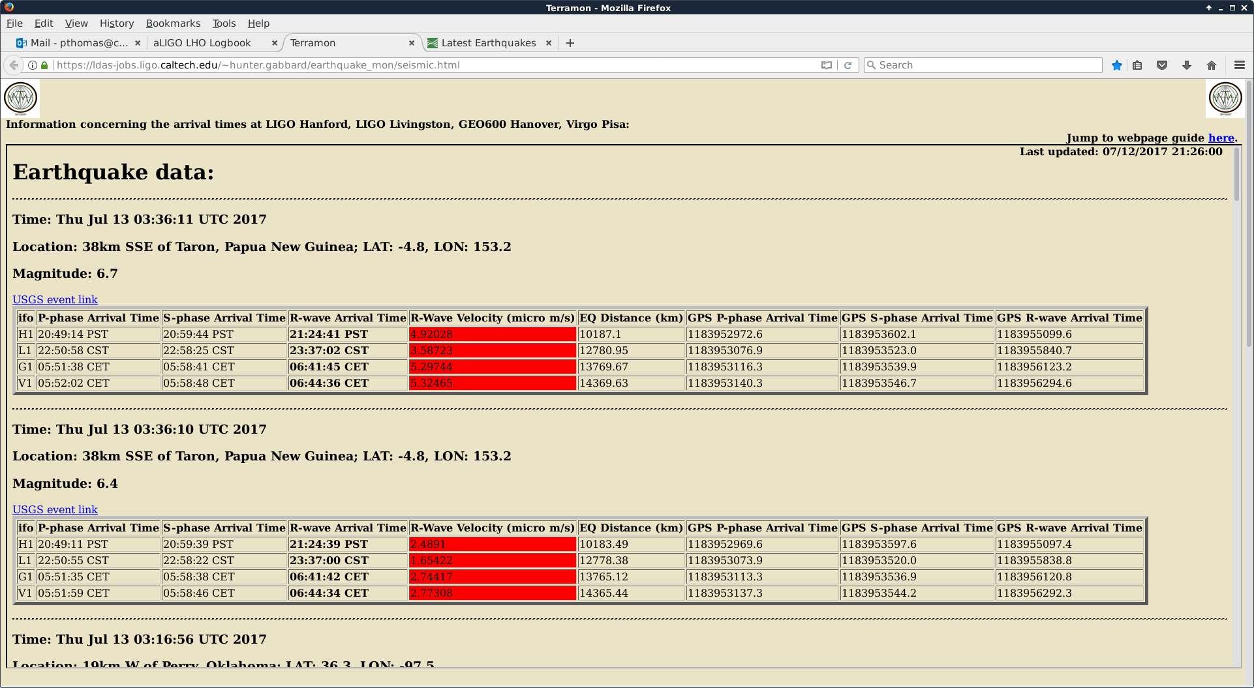
Task: Click the Pocket save icon
Action: (1162, 65)
